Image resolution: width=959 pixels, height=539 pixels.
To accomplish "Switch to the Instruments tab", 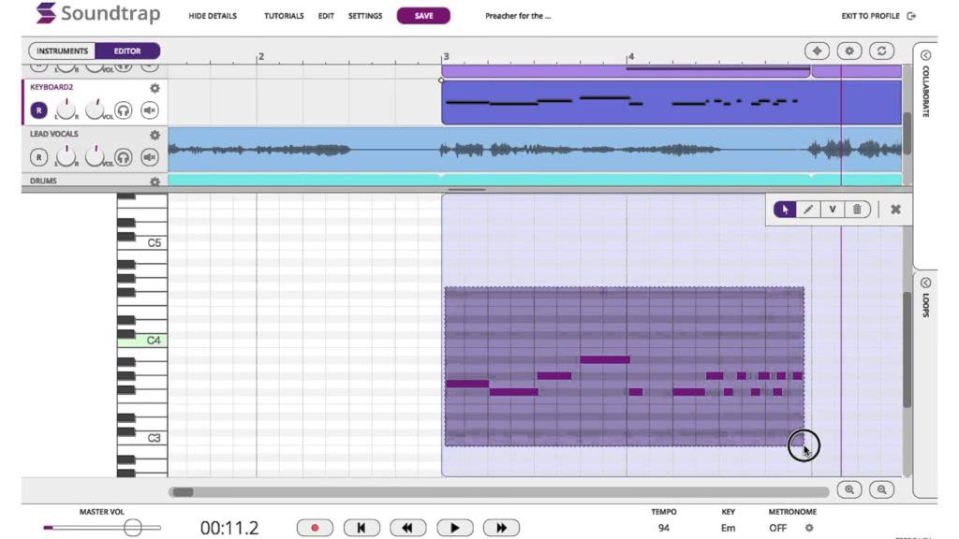I will coord(63,51).
